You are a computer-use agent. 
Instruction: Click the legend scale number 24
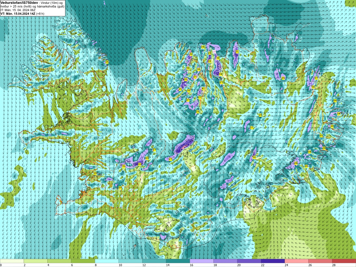point(286,265)
